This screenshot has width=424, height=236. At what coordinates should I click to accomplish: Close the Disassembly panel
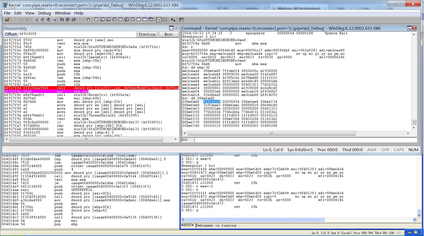click(x=177, y=28)
